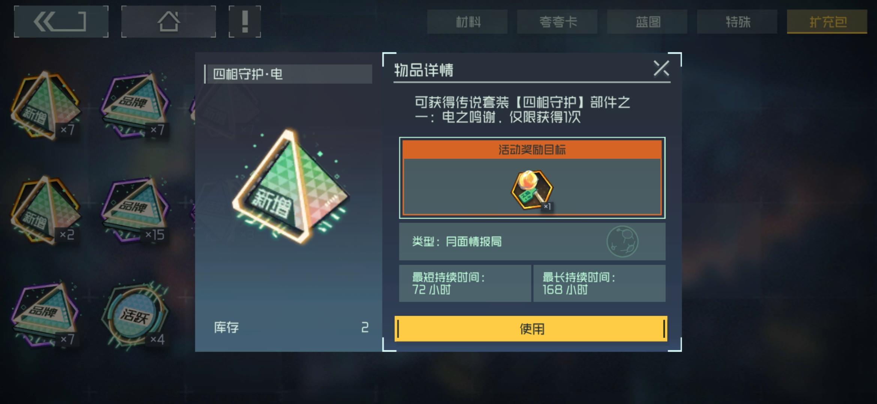Go to the home screen icon
Viewport: 877px width, 404px height.
(169, 22)
